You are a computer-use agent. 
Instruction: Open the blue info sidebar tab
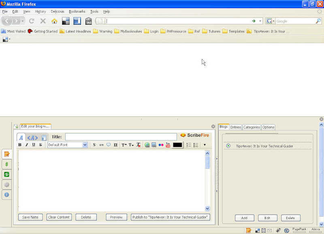[6, 195]
